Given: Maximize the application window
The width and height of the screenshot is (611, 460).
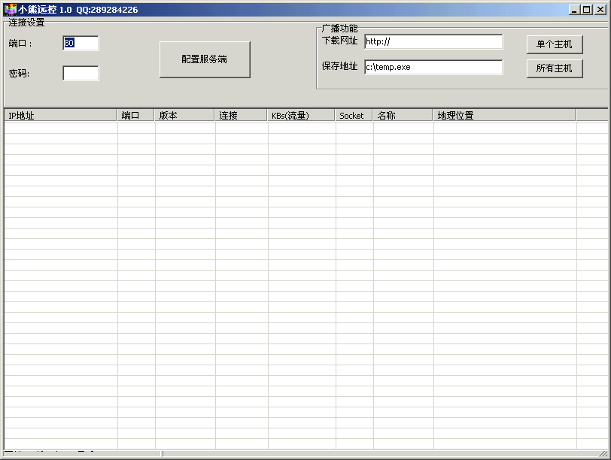Looking at the screenshot, I should 587,10.
